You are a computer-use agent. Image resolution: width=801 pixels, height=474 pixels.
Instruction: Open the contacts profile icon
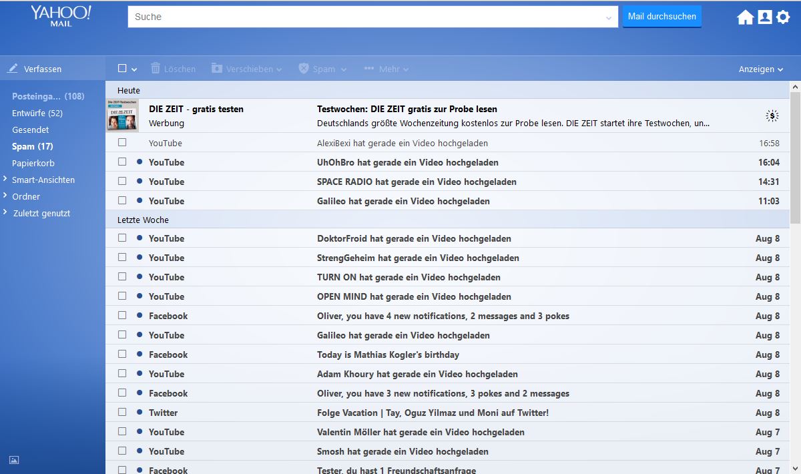765,17
